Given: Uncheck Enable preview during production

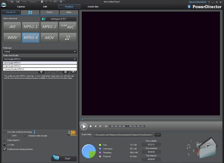Looking at the screenshot, I should (x=4, y=149).
